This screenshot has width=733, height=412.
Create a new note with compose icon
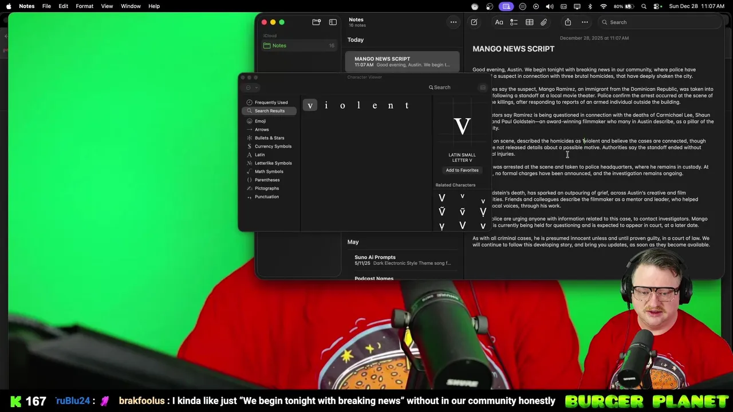click(x=474, y=22)
